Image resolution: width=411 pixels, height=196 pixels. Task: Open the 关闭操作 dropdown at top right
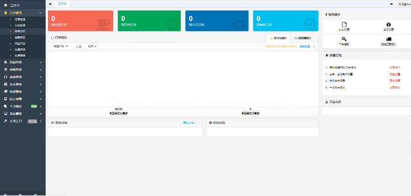click(404, 4)
